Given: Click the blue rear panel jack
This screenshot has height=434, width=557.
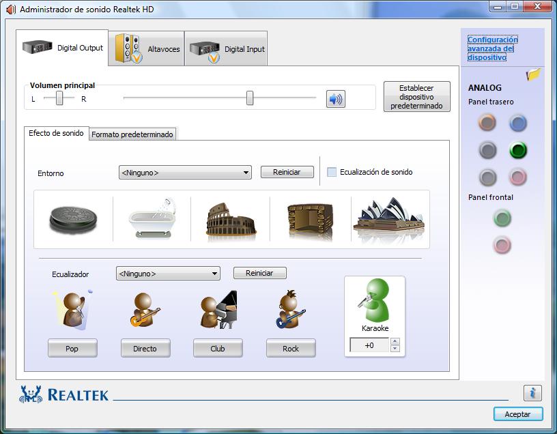Looking at the screenshot, I should pos(518,123).
